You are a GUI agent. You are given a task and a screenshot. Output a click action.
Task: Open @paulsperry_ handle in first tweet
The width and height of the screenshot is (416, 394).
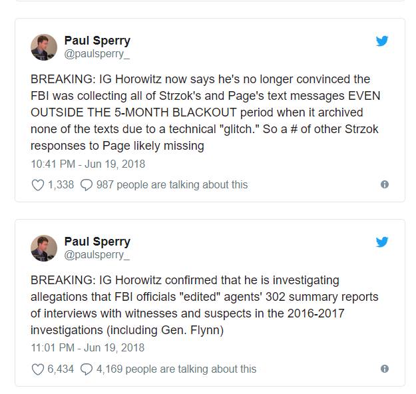(97, 54)
